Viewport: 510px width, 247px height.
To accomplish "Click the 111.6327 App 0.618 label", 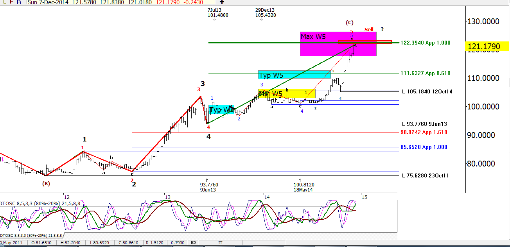I will pos(426,73).
